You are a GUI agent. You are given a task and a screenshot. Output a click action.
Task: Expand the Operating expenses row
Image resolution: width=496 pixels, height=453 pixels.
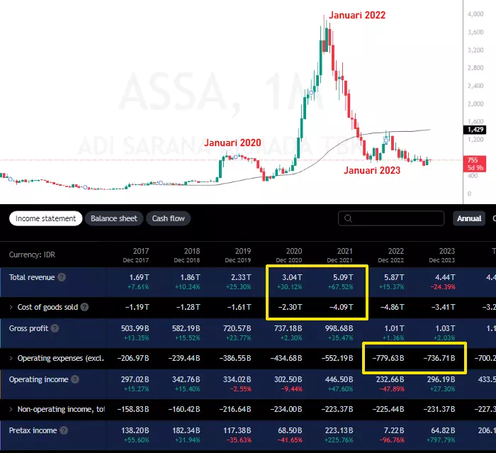(x=11, y=358)
